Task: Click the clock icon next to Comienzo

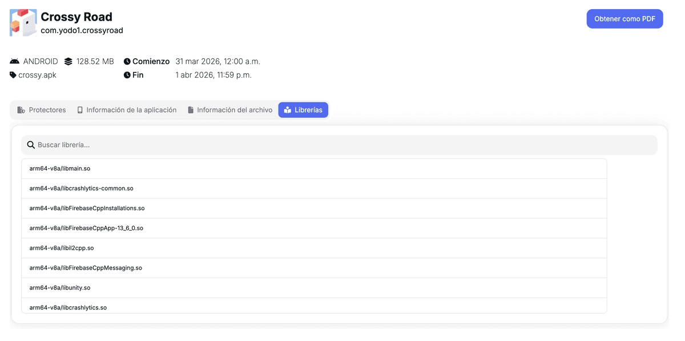Action: 127,61
